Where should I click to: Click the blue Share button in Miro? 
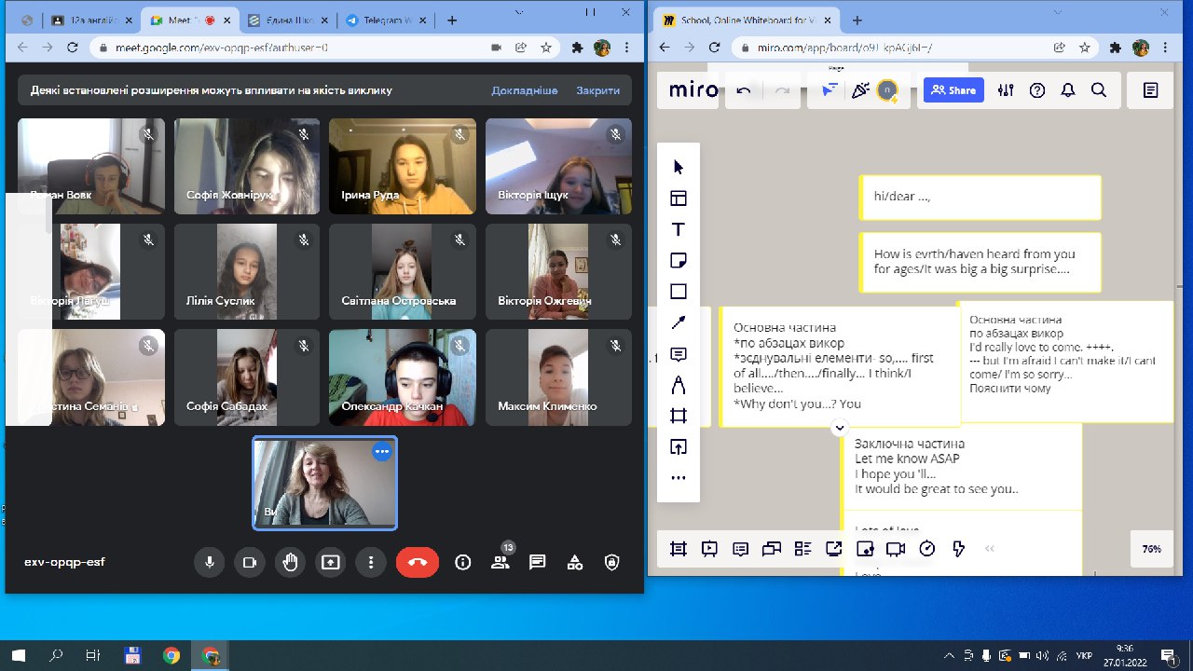pyautogui.click(x=953, y=90)
